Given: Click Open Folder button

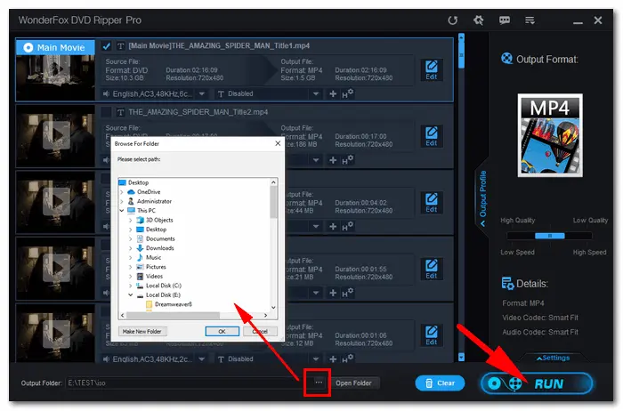Looking at the screenshot, I should click(353, 383).
